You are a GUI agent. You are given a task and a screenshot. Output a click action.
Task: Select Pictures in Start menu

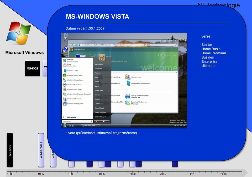(97, 73)
